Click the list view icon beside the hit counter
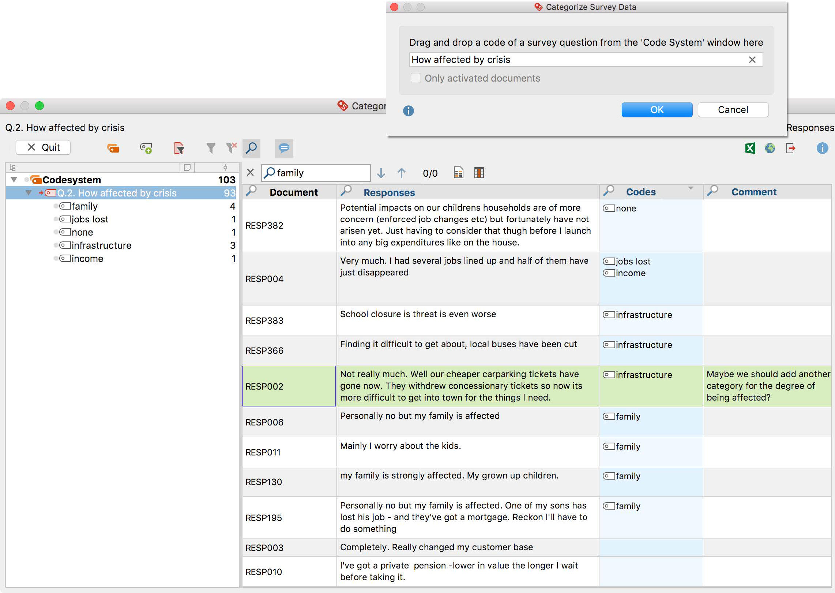 point(458,173)
